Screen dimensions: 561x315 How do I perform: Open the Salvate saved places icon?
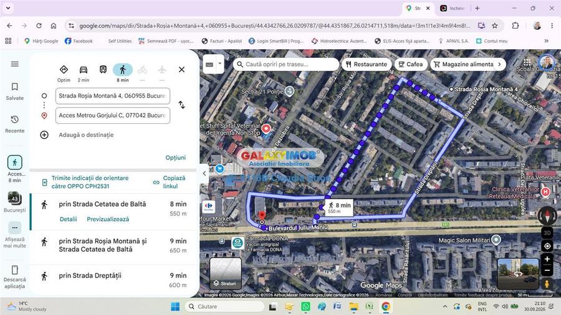(x=15, y=87)
